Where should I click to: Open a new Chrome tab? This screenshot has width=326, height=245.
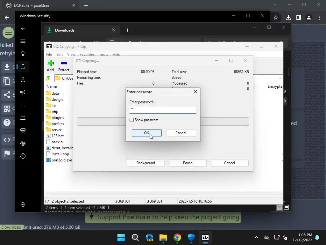[86, 5]
